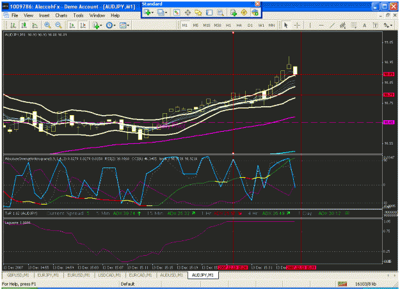Click the Default profile status bar entry
Image resolution: width=400 pixels, height=289 pixels.
tap(127, 284)
